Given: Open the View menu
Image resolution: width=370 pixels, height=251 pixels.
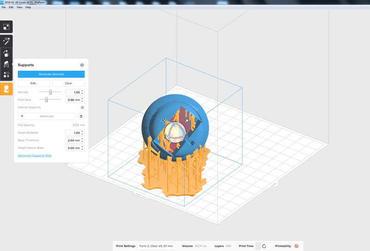Looking at the screenshot, I should coord(19,7).
